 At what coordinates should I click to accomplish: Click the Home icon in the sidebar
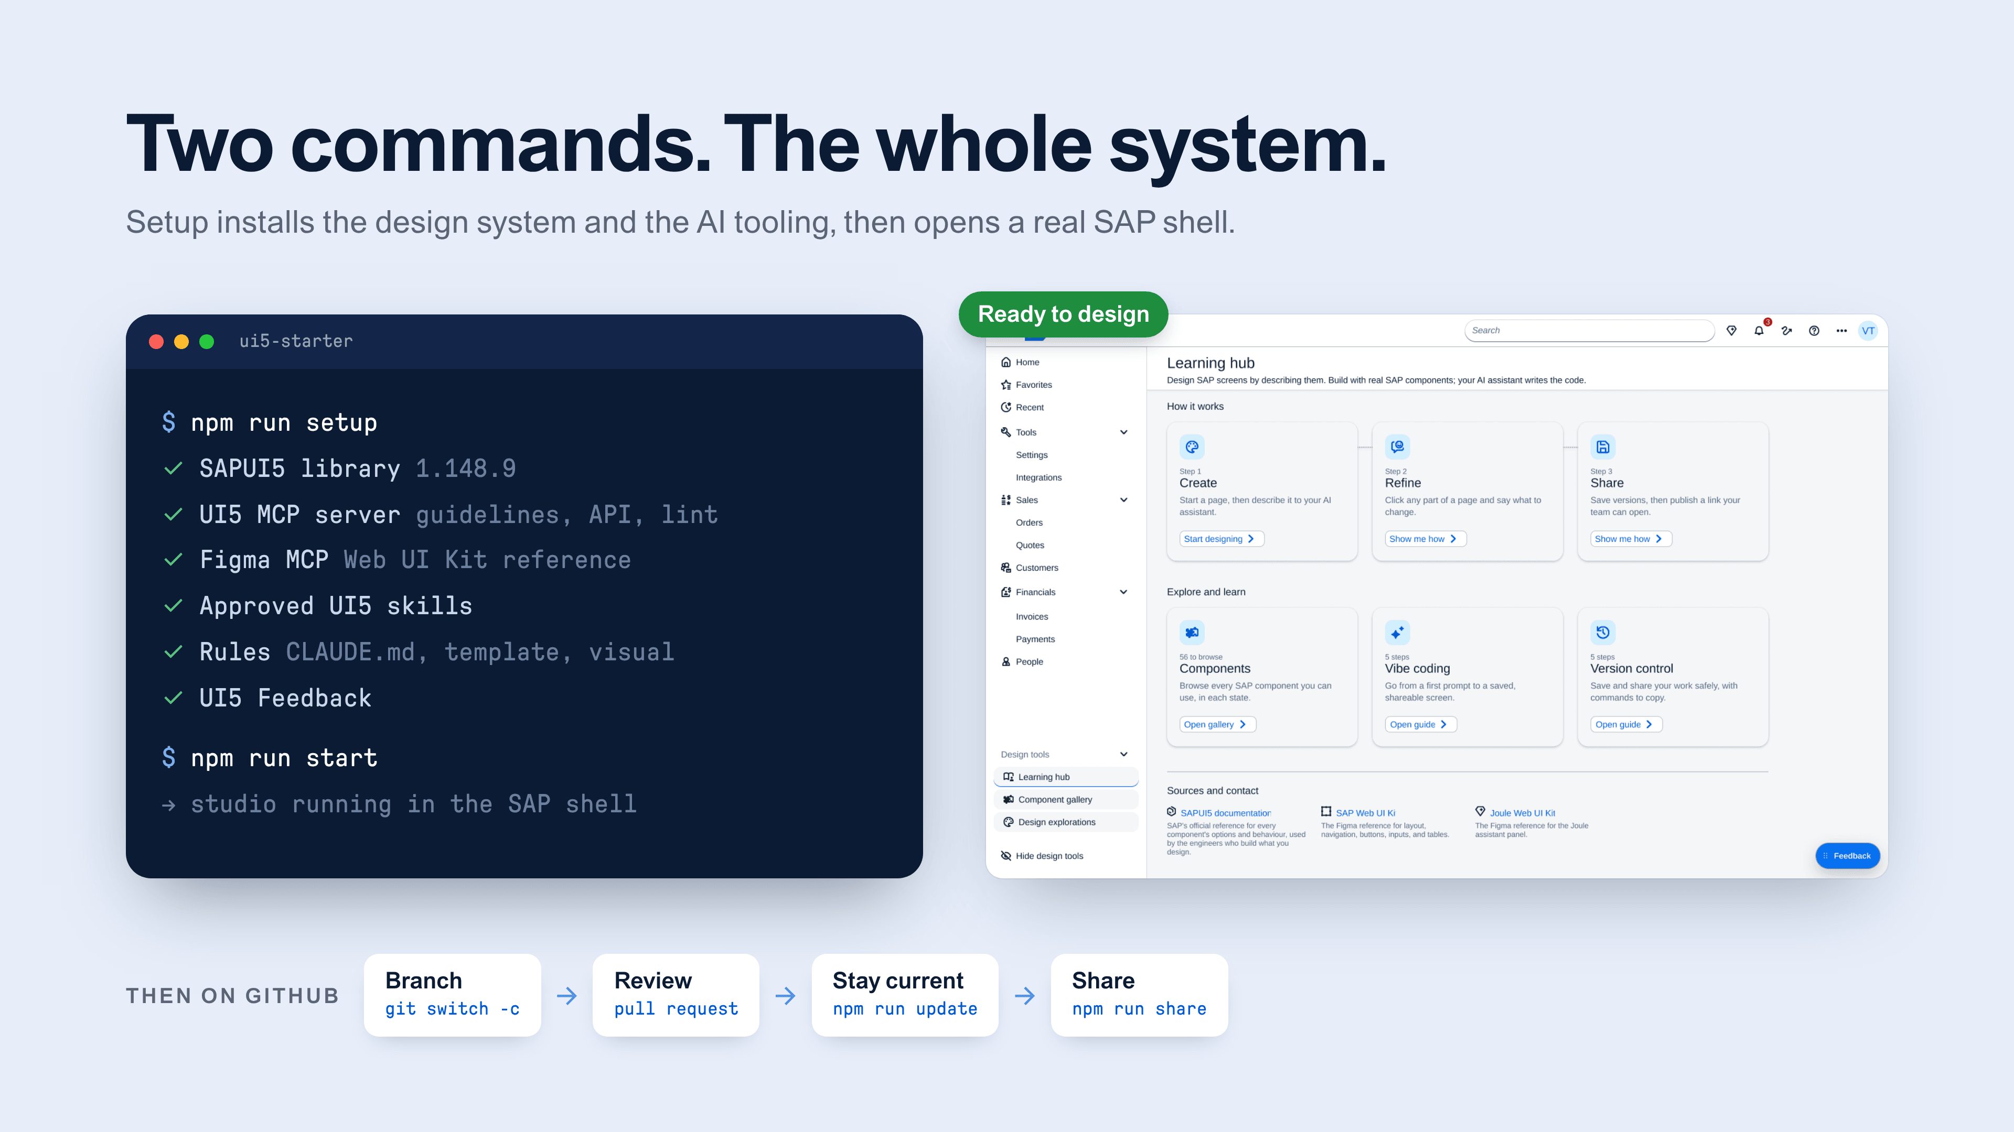click(1006, 362)
